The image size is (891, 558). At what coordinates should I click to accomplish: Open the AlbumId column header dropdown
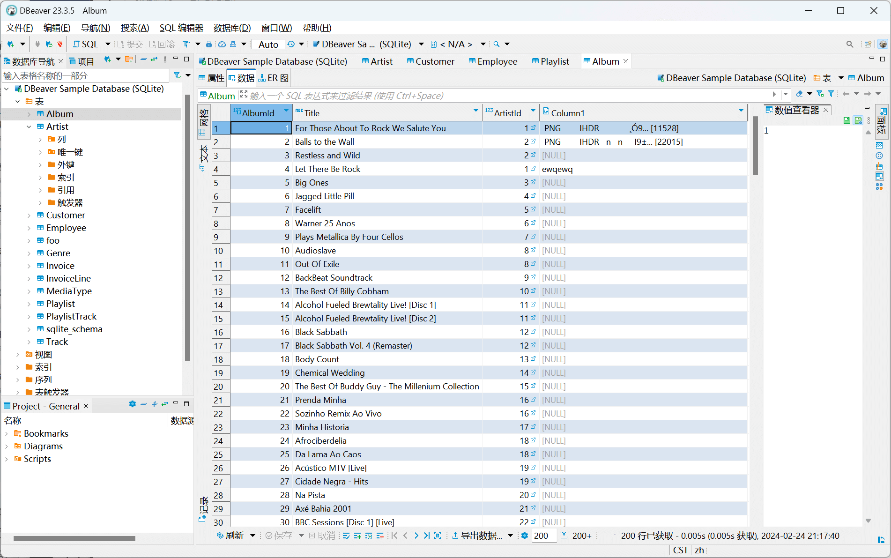[286, 111]
